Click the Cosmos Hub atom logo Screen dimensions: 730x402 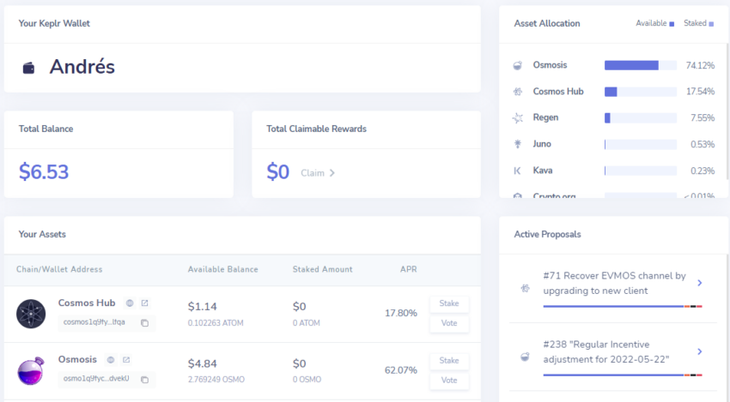click(x=31, y=314)
